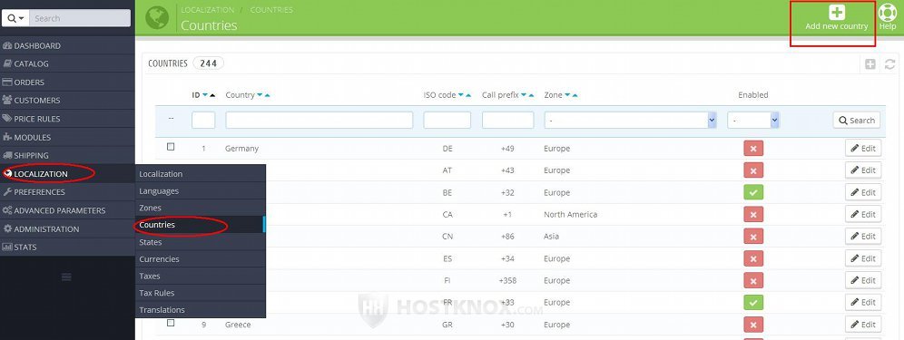Click the sidebar collapse menu icon

pyautogui.click(x=66, y=277)
